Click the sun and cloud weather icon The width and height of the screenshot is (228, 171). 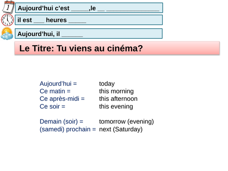tap(7, 34)
